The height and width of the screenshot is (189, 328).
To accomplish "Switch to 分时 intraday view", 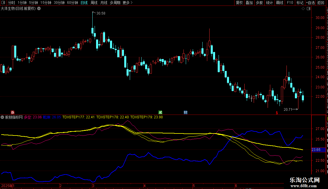I will click(12, 3).
